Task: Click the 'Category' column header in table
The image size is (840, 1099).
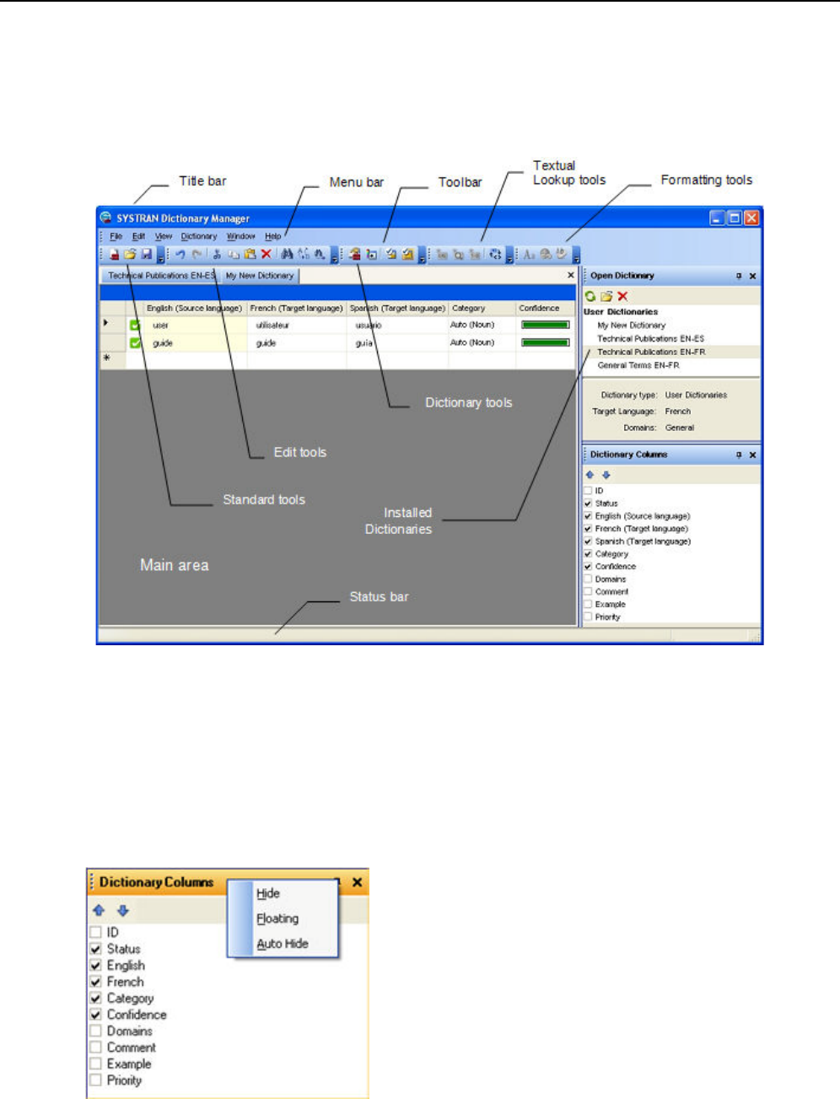Action: point(482,308)
